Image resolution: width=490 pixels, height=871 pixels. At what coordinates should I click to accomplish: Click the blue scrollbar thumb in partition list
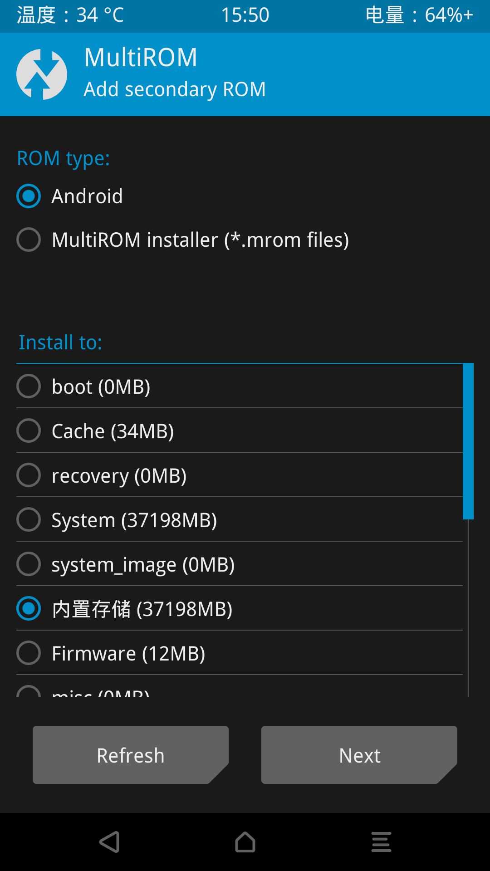tap(468, 441)
